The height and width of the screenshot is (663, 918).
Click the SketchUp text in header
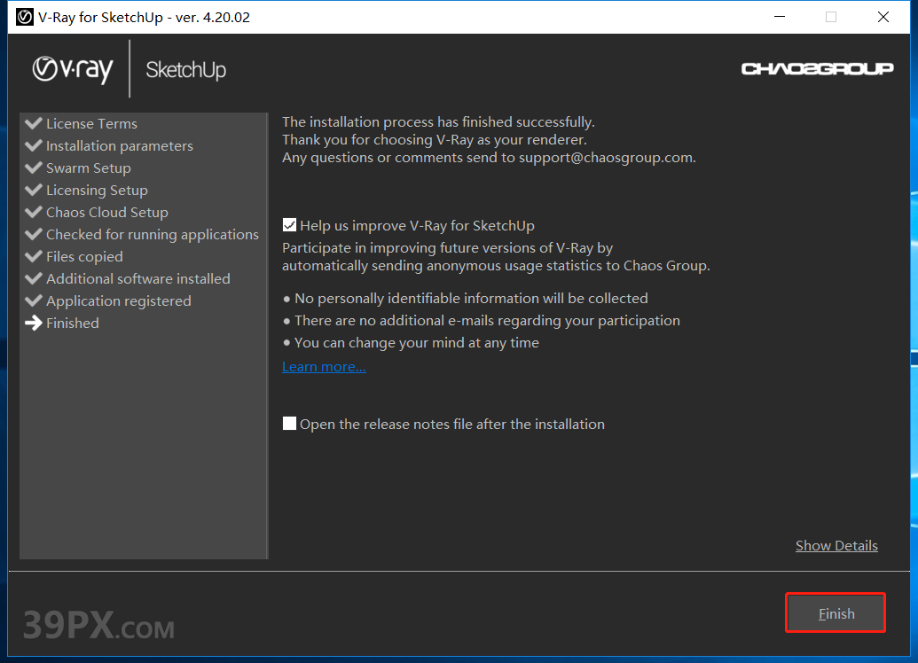coord(185,70)
